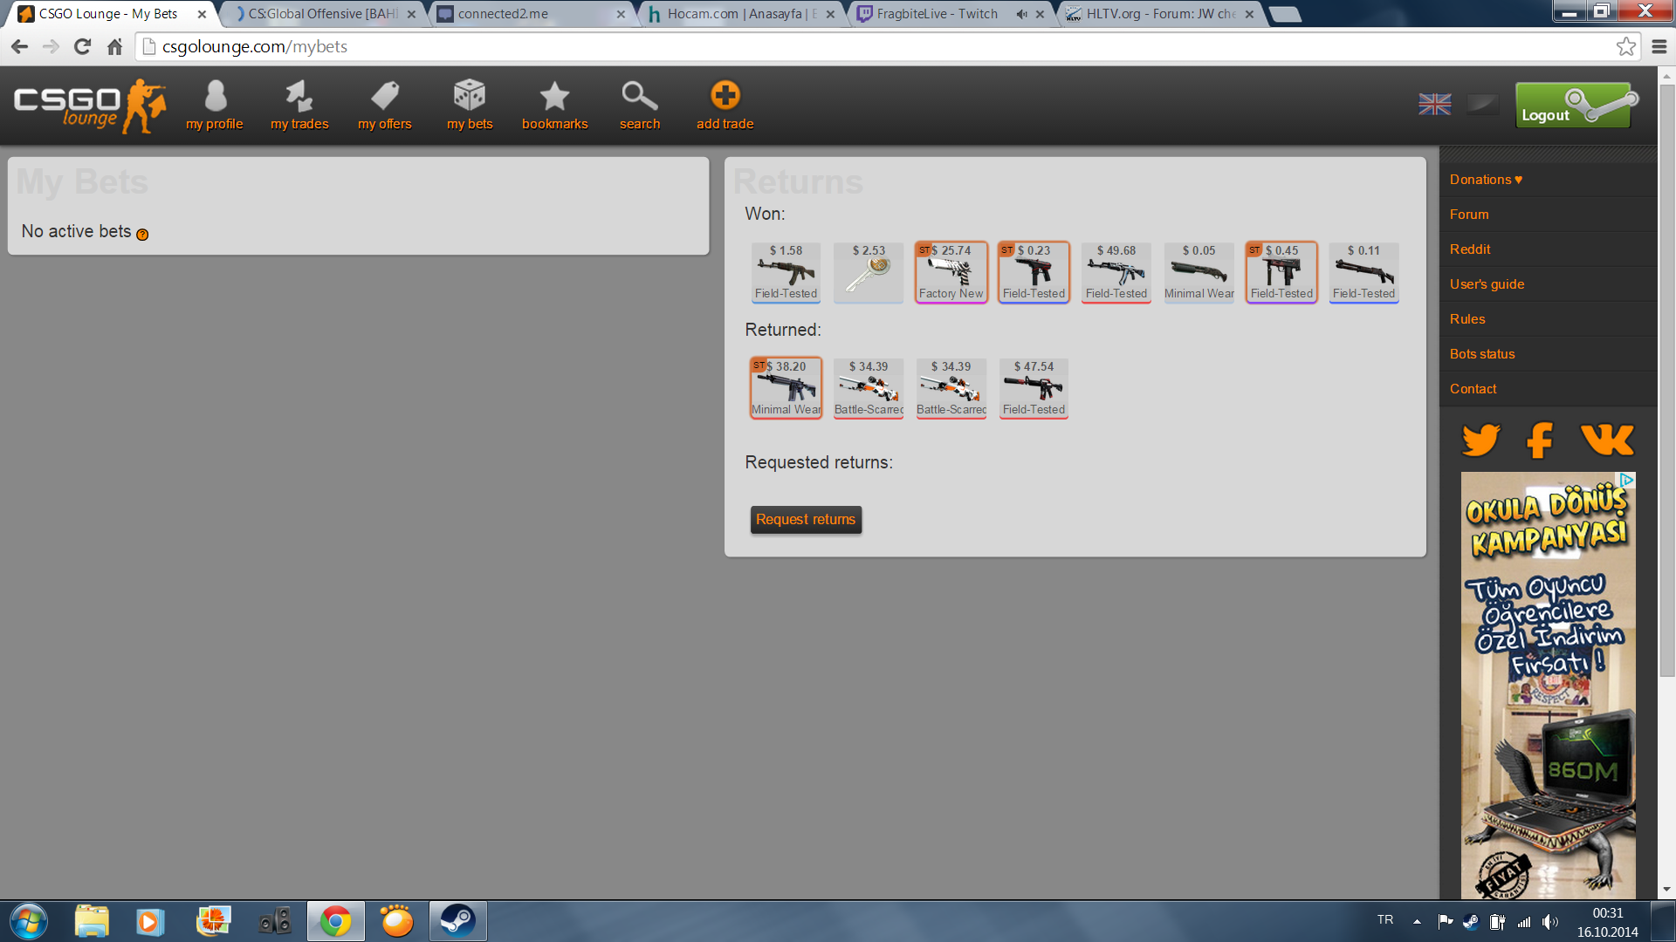Image resolution: width=1676 pixels, height=942 pixels.
Task: Switch language with the UK flag
Action: (x=1435, y=105)
